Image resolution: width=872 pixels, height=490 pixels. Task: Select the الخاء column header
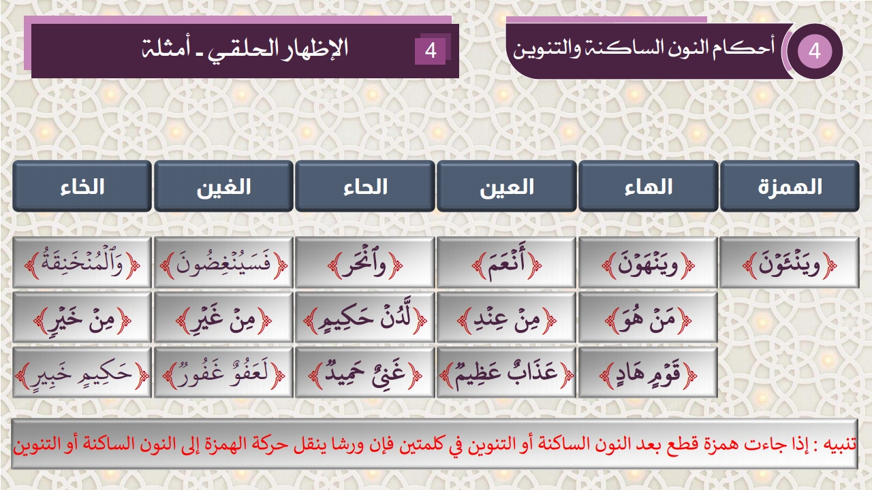[x=82, y=186]
